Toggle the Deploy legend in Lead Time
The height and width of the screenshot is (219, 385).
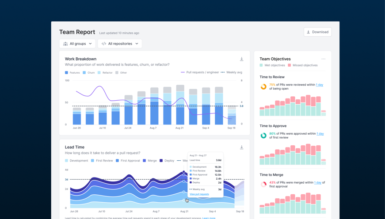167,161
